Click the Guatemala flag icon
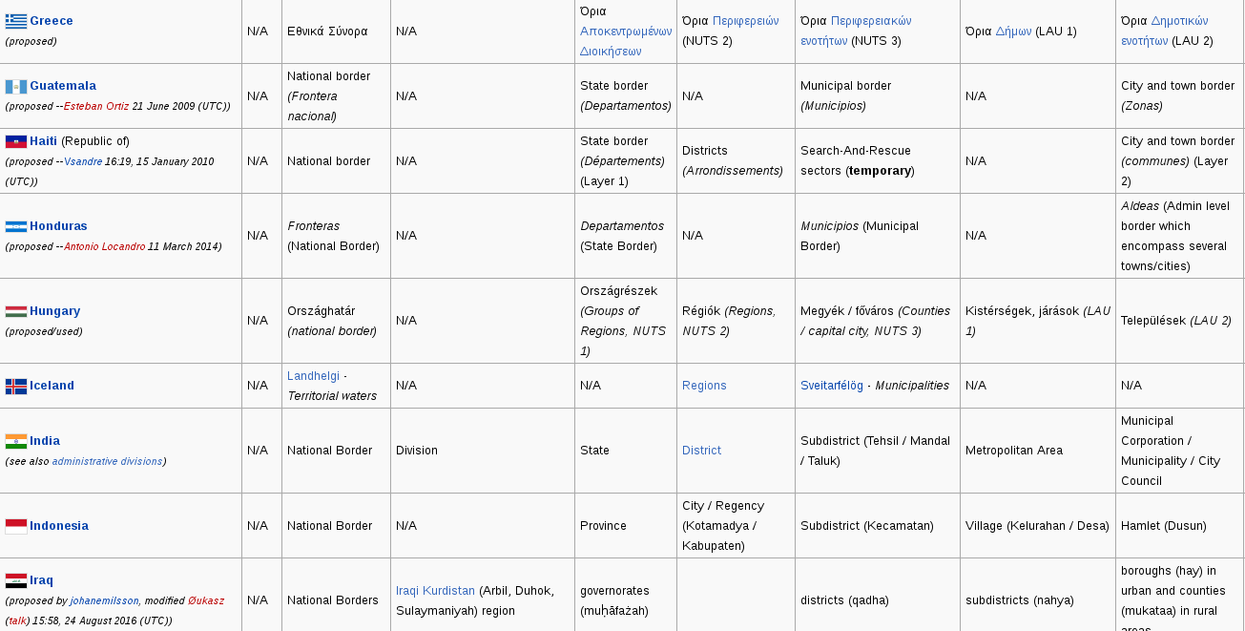The width and height of the screenshot is (1245, 631). click(15, 86)
